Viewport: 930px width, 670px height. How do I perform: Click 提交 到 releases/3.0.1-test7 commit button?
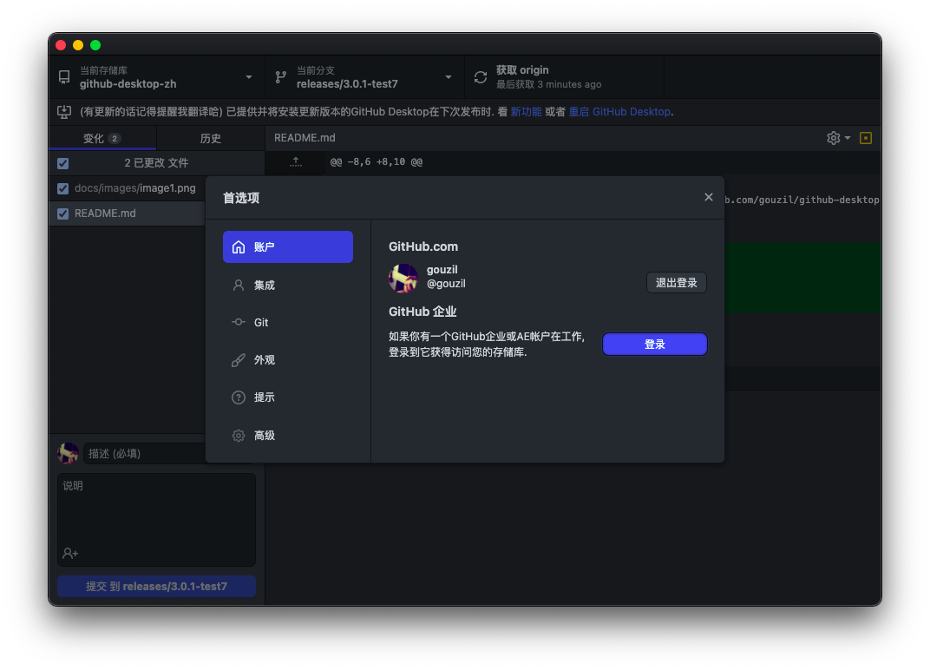(156, 587)
